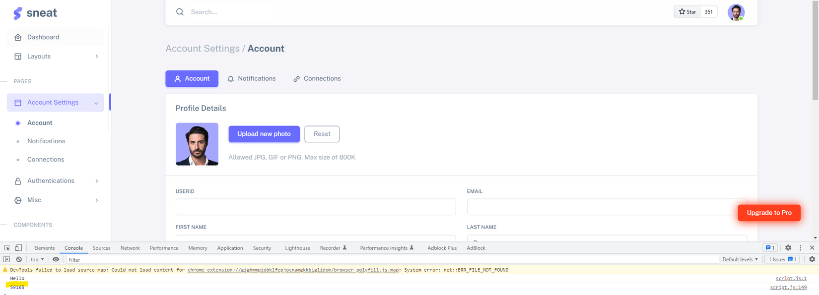Switch to the Network tab in DevTools
Screen dimensions: 819x295
(x=130, y=248)
